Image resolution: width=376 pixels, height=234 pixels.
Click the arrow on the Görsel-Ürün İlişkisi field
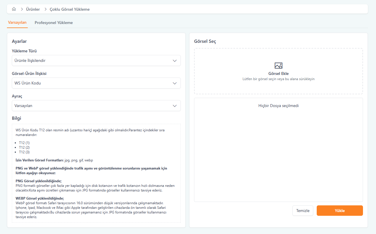[175, 83]
